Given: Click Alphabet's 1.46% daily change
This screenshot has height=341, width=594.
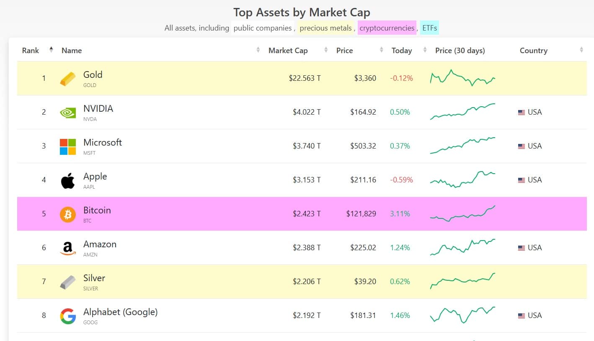Looking at the screenshot, I should [400, 315].
